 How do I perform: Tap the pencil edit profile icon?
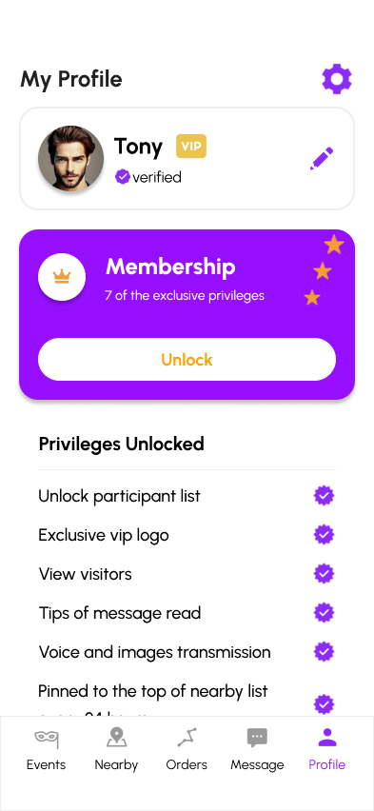coord(322,158)
